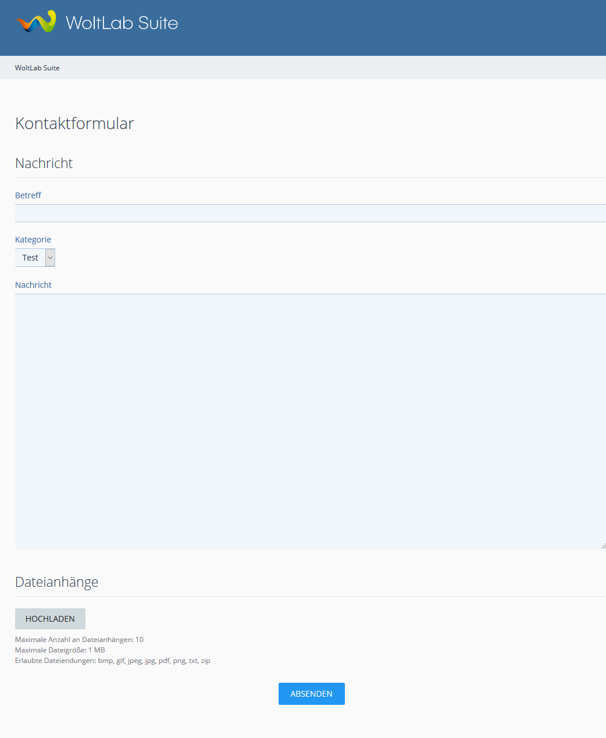Open the WoltLab Suite breadcrumb link
The width and height of the screenshot is (606, 738).
[37, 68]
